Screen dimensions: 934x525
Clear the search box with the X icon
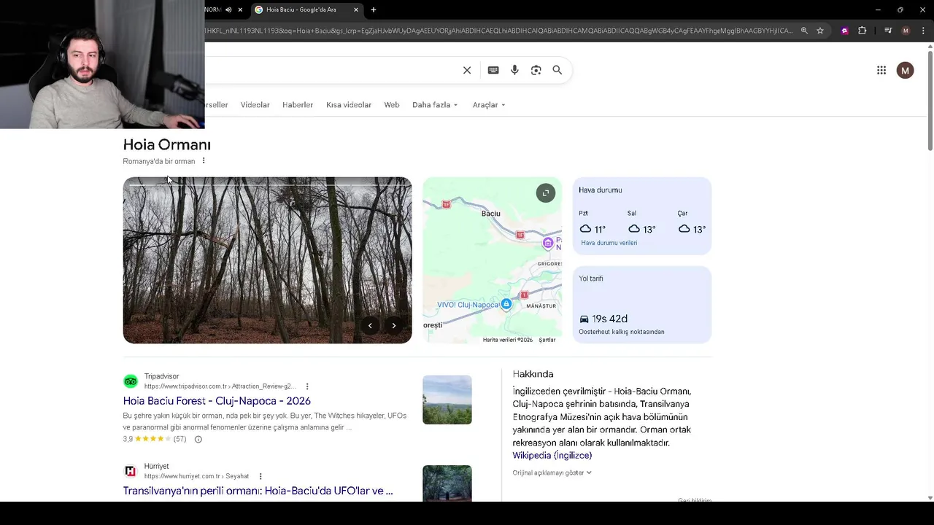pyautogui.click(x=467, y=70)
